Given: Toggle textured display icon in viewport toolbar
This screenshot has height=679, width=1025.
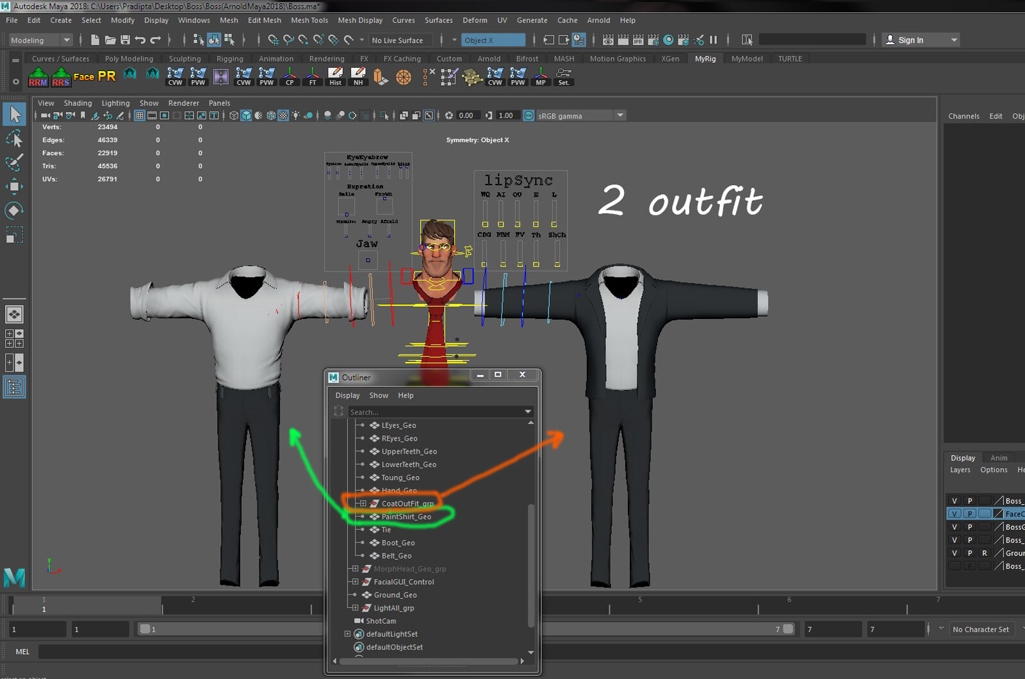Looking at the screenshot, I should click(x=283, y=115).
